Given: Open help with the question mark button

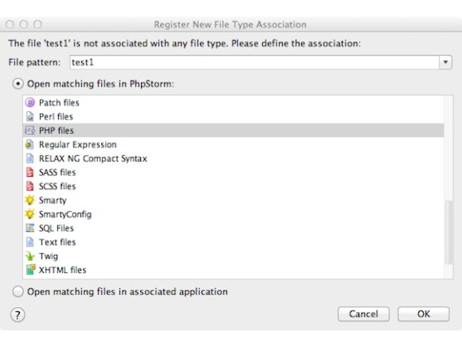Looking at the screenshot, I should pyautogui.click(x=18, y=315).
